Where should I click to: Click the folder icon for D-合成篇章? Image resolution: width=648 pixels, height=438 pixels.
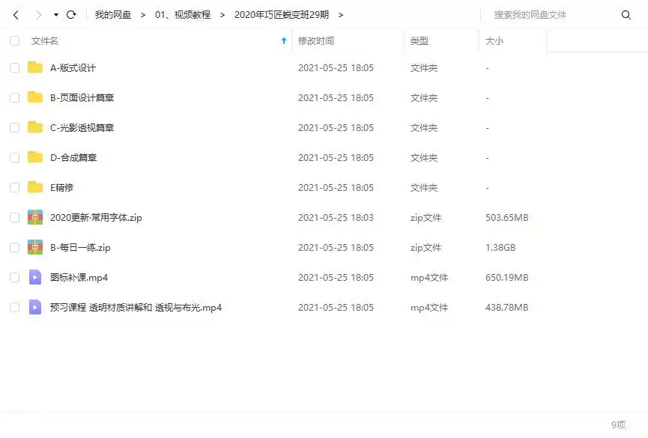pos(34,157)
